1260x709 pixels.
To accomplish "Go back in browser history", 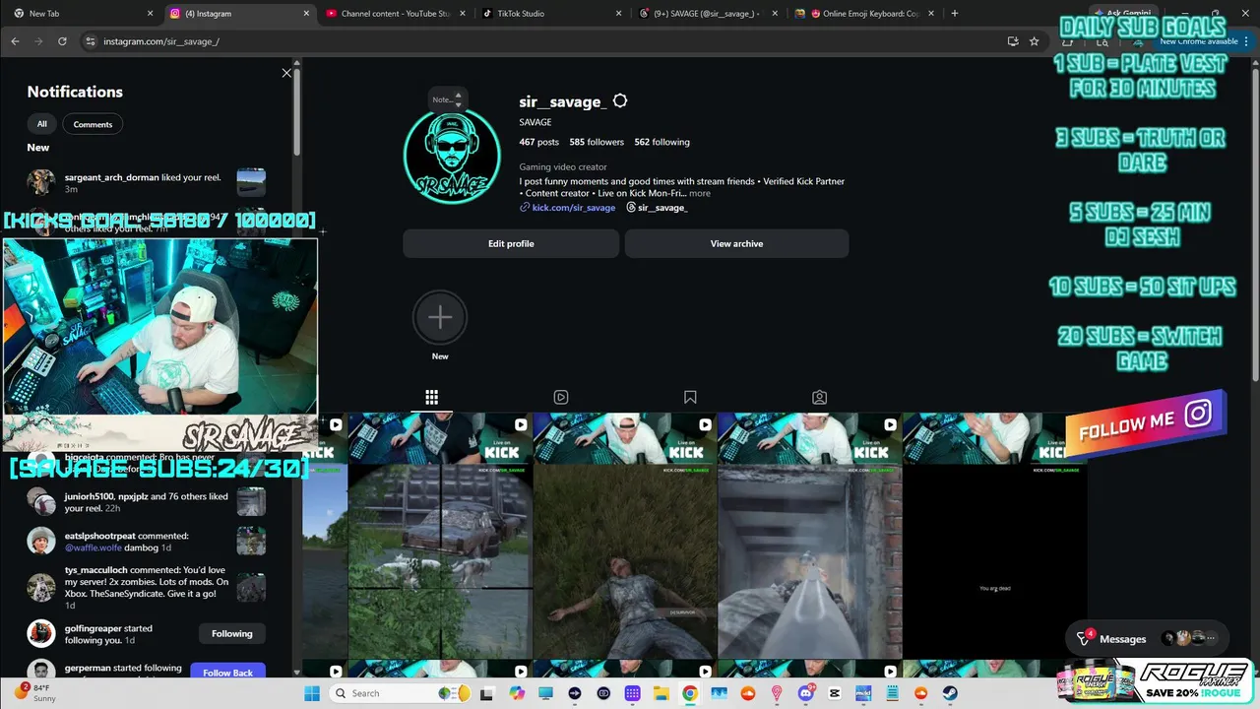I will pyautogui.click(x=15, y=41).
